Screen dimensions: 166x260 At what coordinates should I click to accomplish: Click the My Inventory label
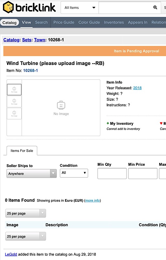coord(122,123)
